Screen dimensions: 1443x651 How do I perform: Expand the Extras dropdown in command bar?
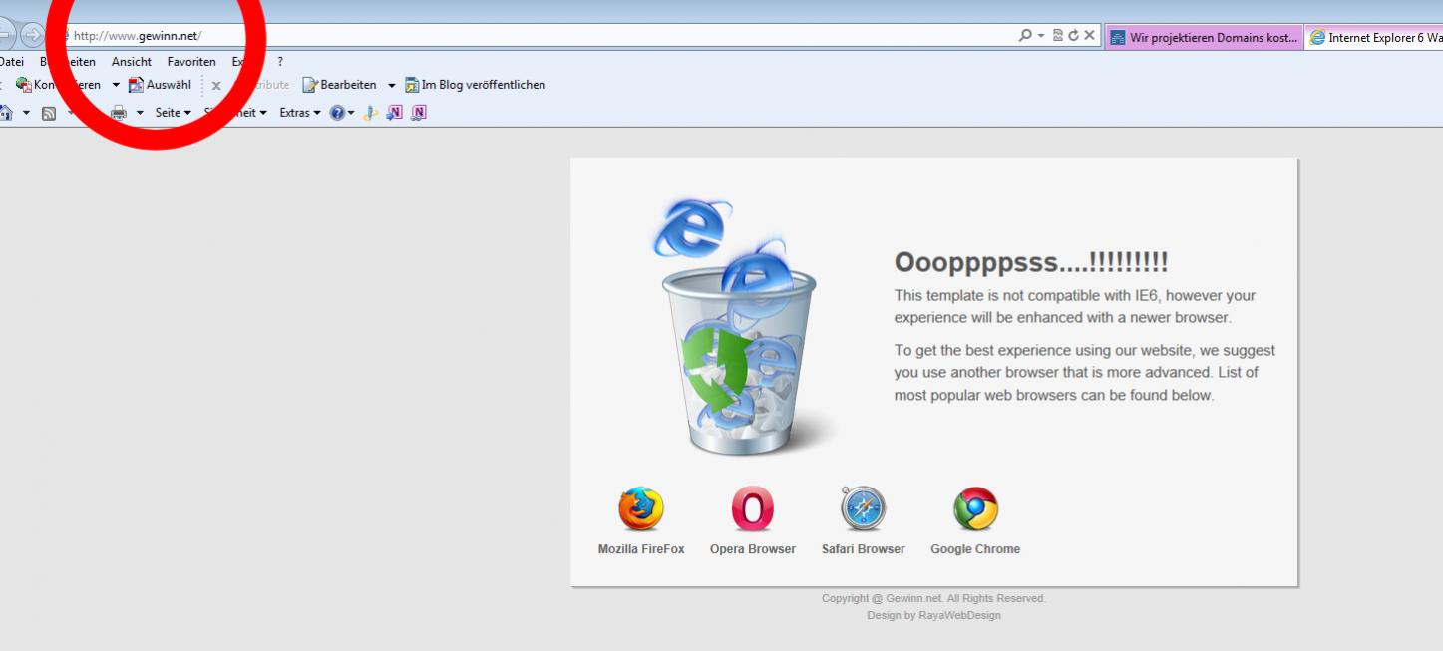tap(299, 113)
